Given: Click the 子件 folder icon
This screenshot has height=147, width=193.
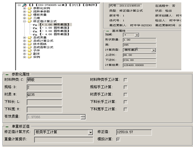Looking at the screenshot, I should [x=30, y=50].
